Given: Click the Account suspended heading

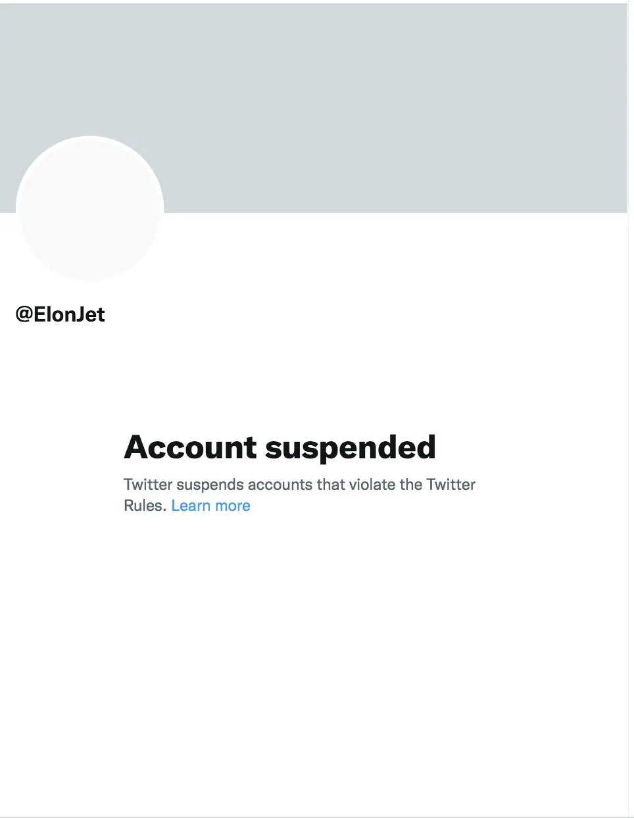Looking at the screenshot, I should [x=280, y=447].
